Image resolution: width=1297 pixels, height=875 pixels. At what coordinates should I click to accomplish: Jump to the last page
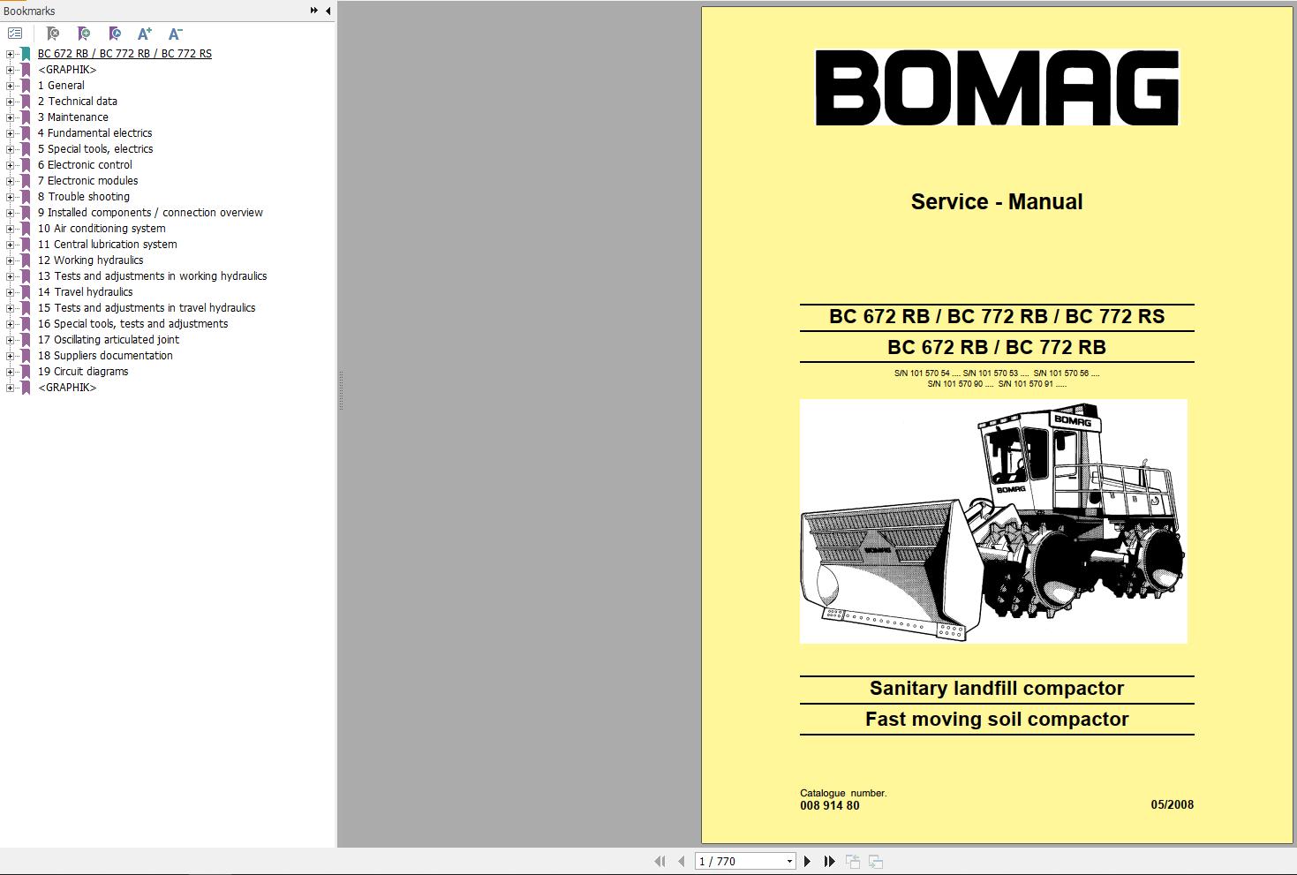[829, 861]
